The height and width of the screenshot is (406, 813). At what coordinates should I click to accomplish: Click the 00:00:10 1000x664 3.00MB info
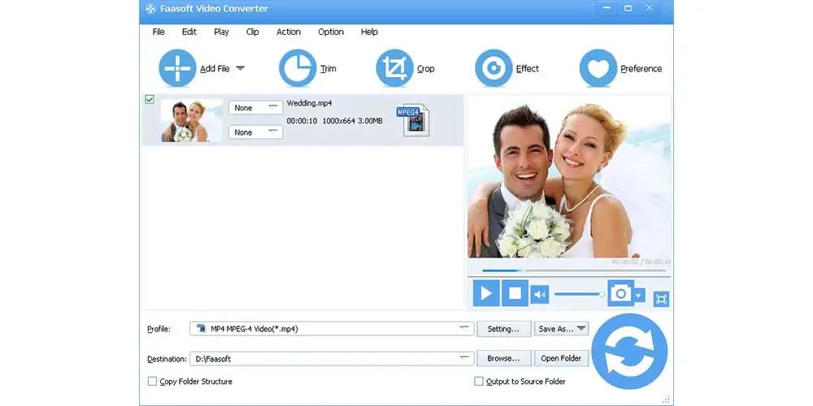[335, 121]
